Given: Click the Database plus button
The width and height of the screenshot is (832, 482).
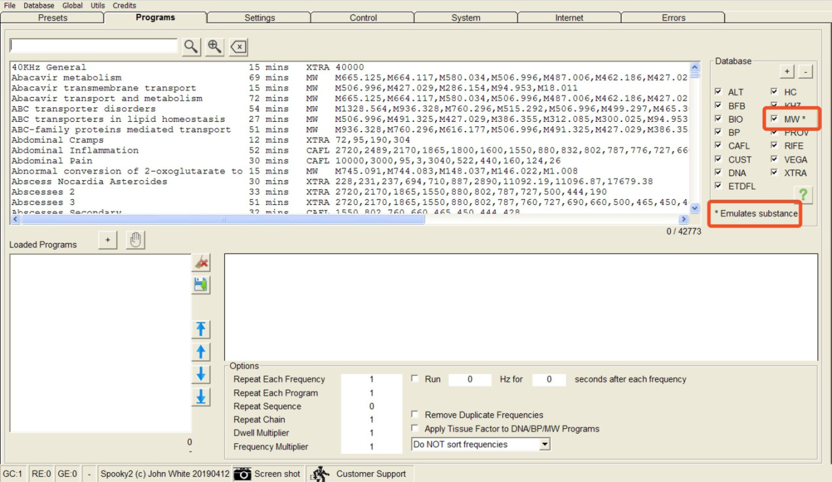Looking at the screenshot, I should tap(787, 71).
